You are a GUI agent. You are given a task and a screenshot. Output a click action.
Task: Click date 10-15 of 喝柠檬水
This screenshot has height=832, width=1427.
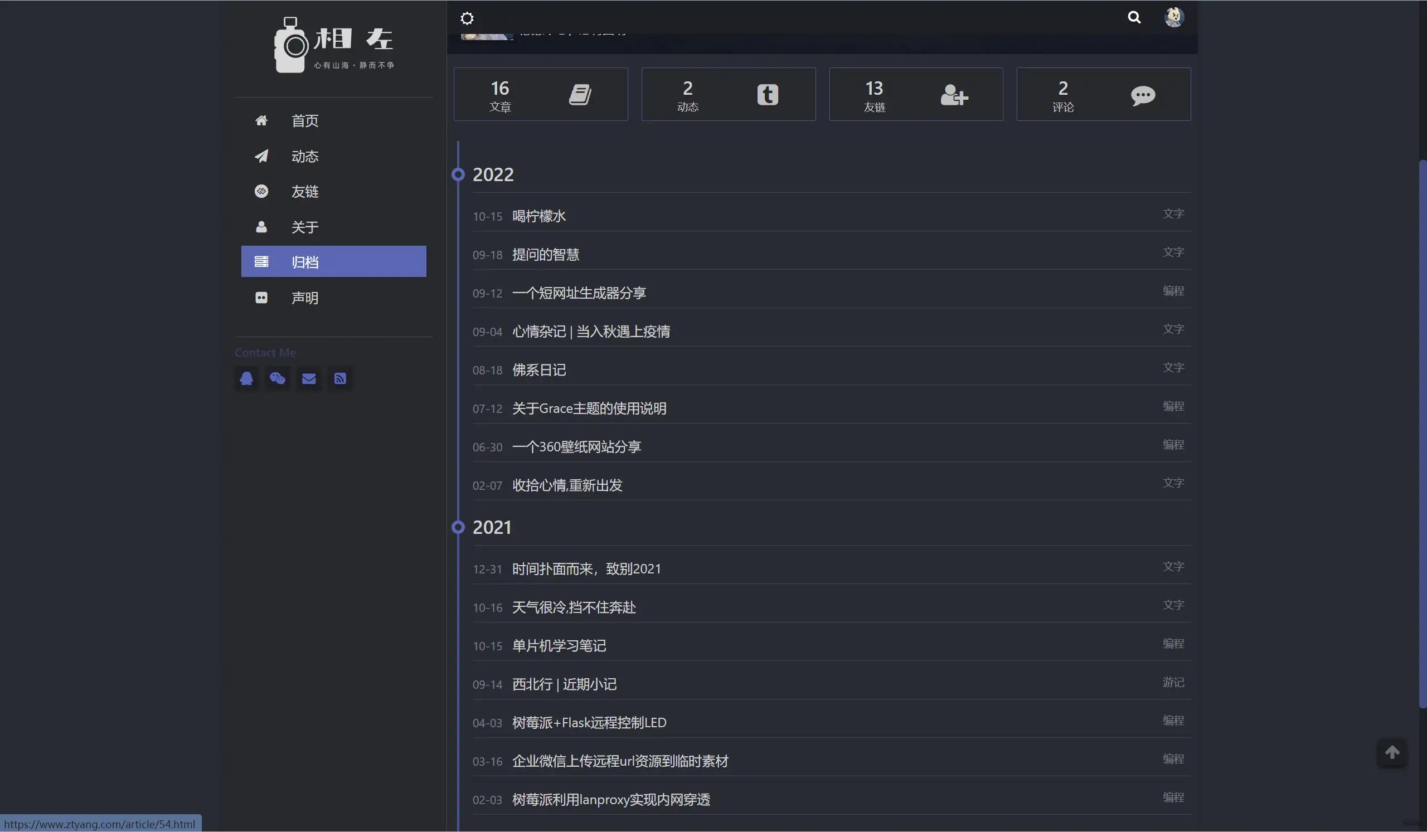click(488, 217)
